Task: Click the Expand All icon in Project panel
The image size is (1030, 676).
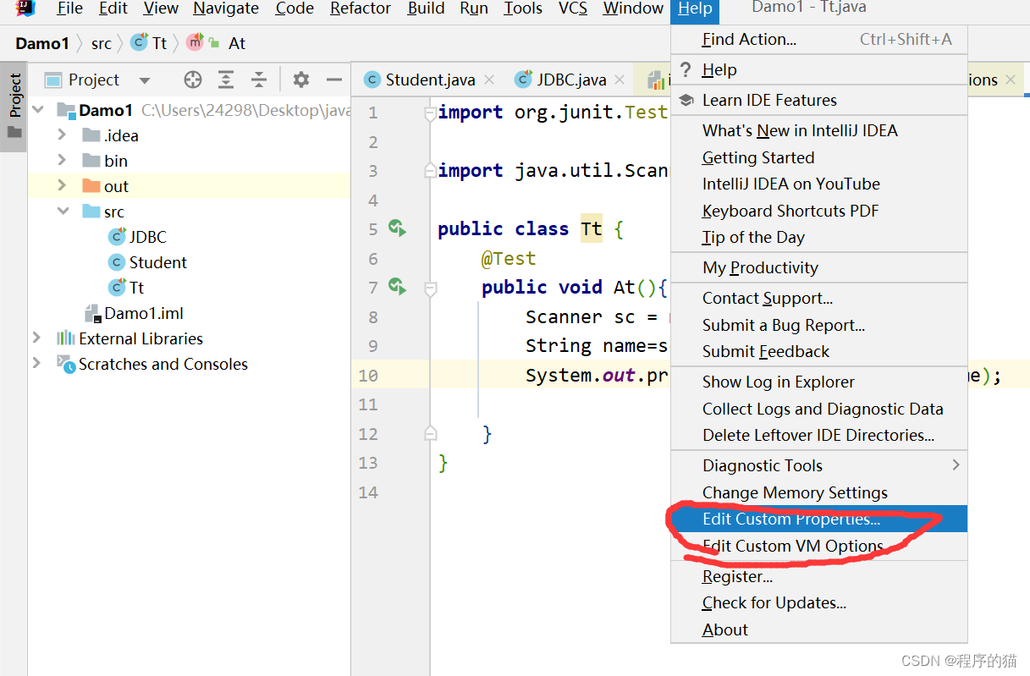Action: [x=226, y=80]
